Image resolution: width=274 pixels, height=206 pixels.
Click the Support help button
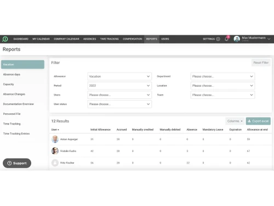[x=17, y=163]
